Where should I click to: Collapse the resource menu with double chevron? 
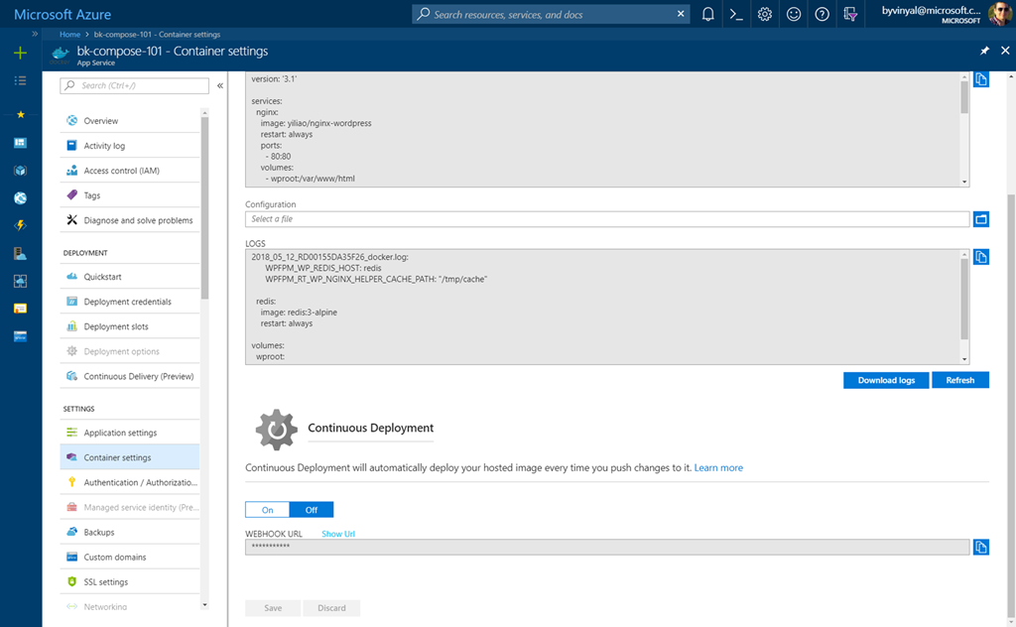[x=220, y=86]
